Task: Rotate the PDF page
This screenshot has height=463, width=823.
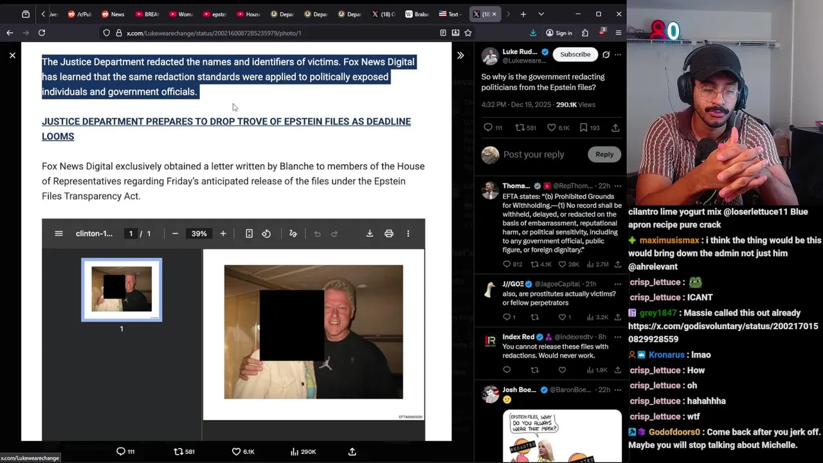Action: tap(266, 233)
